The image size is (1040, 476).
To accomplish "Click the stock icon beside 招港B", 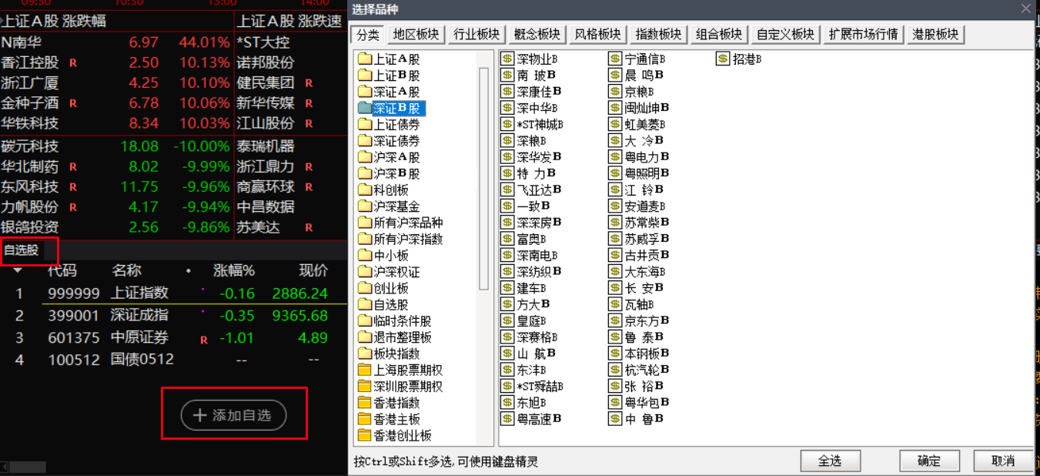I will (x=723, y=59).
